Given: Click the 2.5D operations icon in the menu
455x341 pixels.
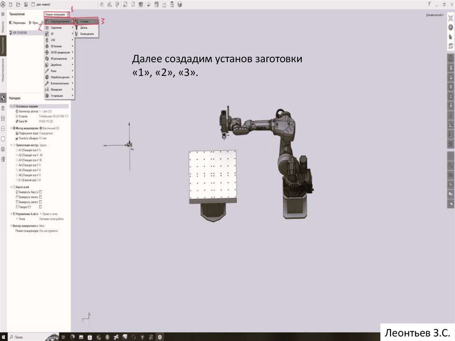Looking at the screenshot, I should tap(47, 40).
